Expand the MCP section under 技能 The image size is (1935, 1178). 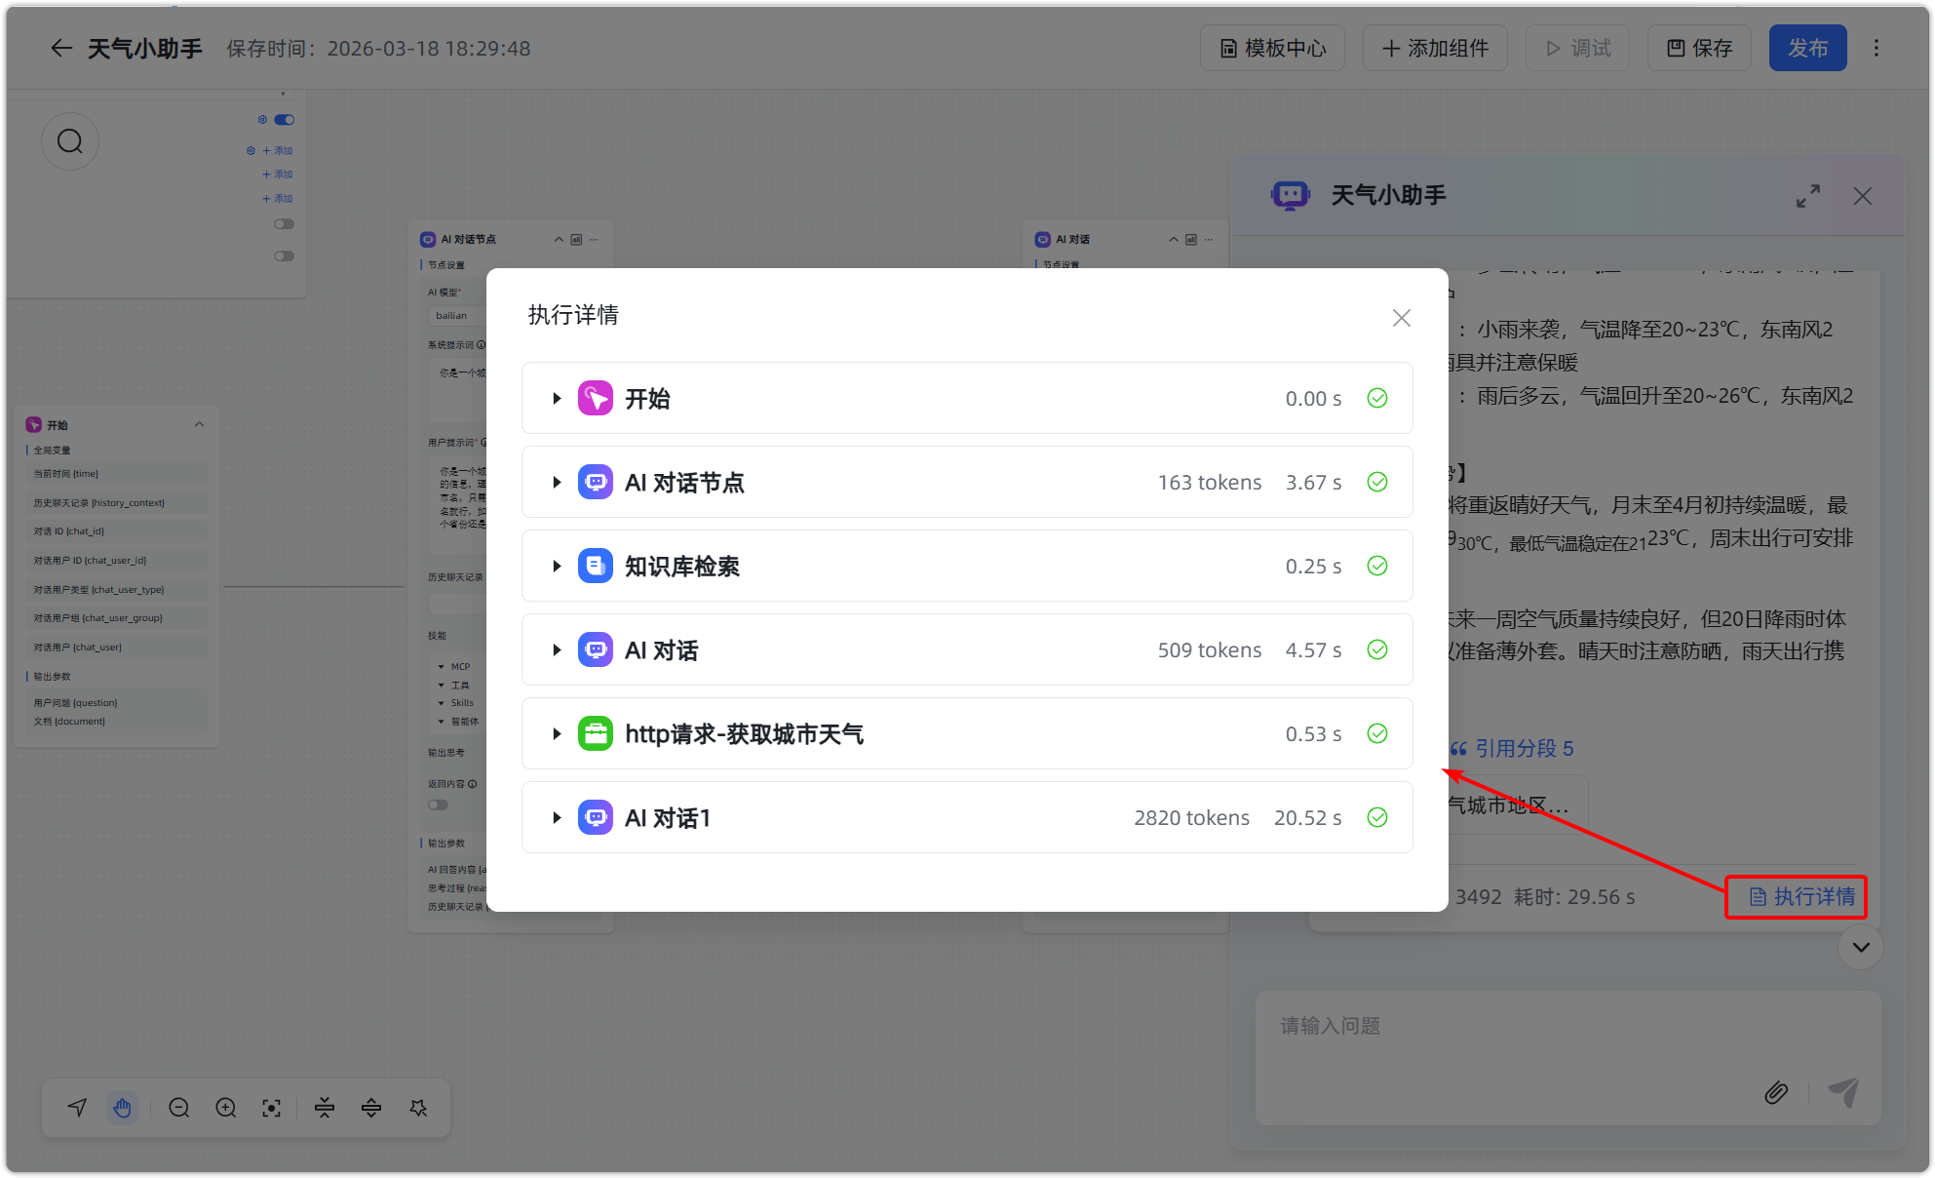click(444, 666)
